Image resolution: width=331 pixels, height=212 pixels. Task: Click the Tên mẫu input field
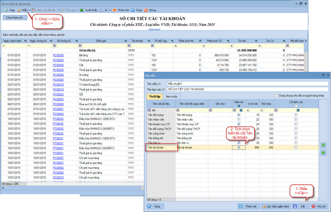coord(248,84)
